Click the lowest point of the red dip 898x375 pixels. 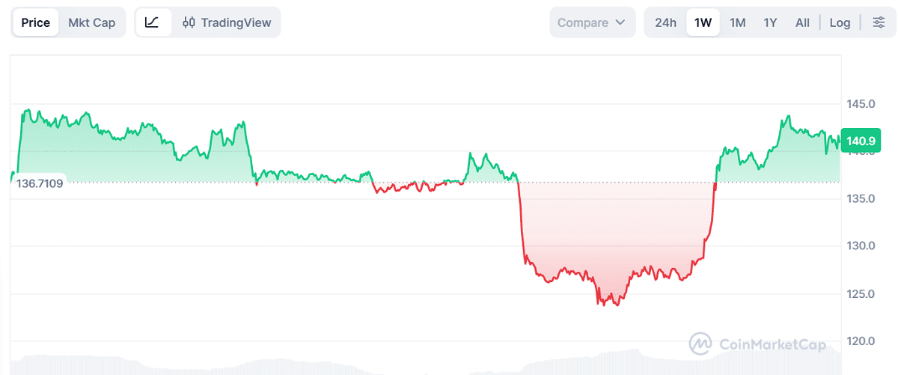click(x=617, y=305)
